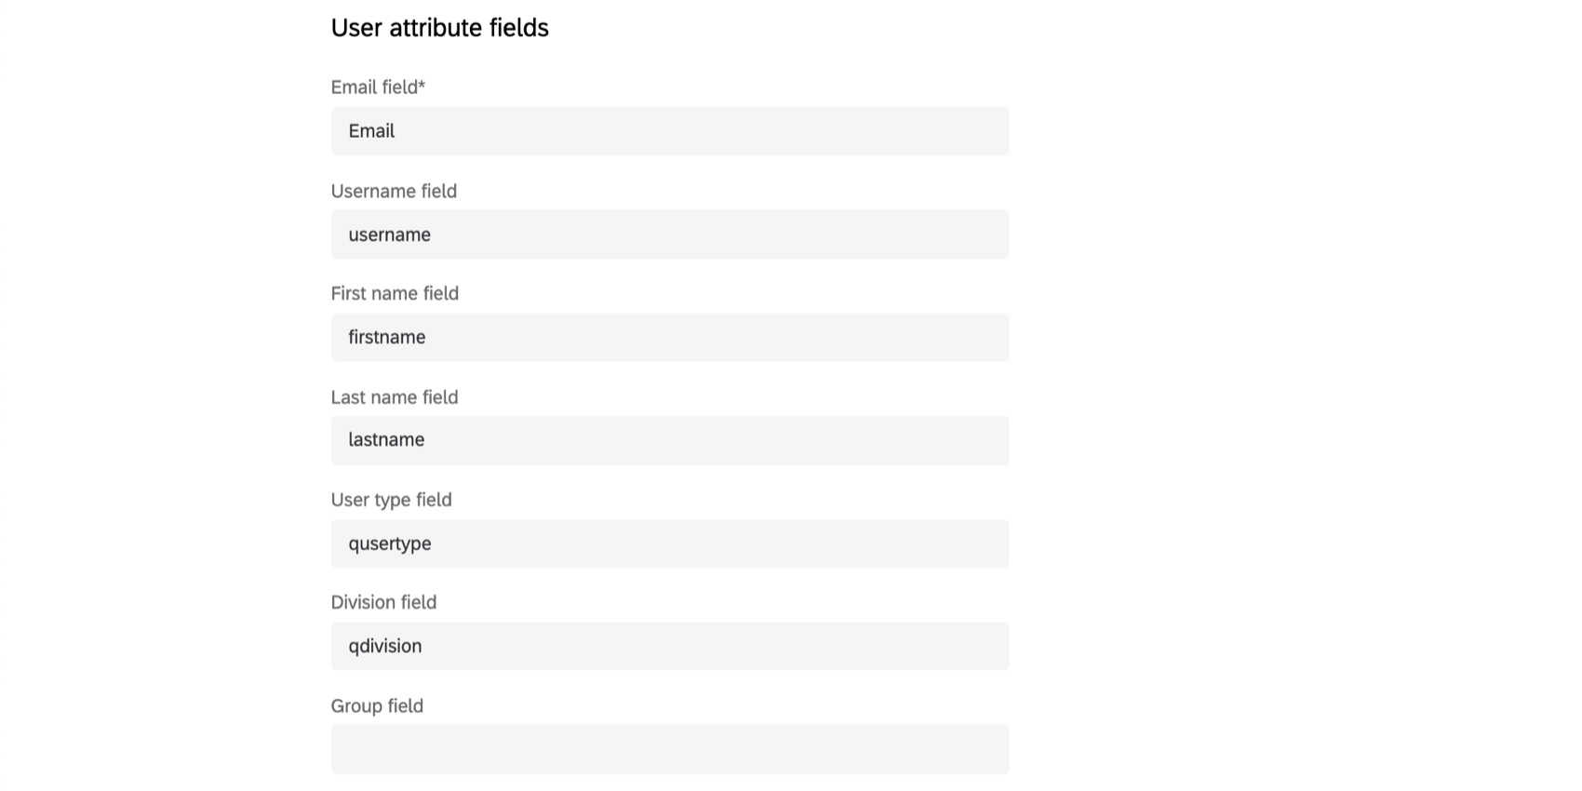The width and height of the screenshot is (1582, 791).
Task: Click the 'lastname' text value
Action: point(386,439)
